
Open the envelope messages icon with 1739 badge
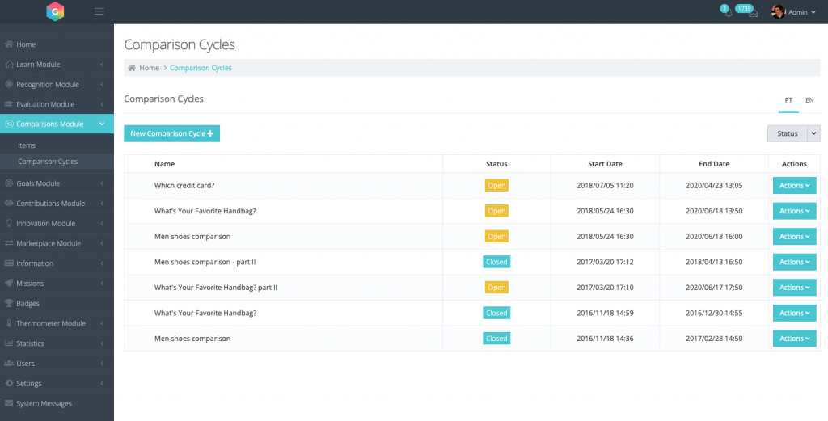point(753,13)
